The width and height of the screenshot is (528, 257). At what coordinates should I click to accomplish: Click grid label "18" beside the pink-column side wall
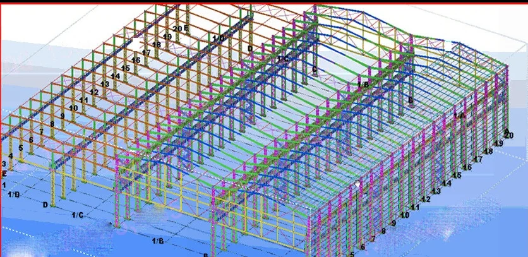pyautogui.click(x=488, y=152)
